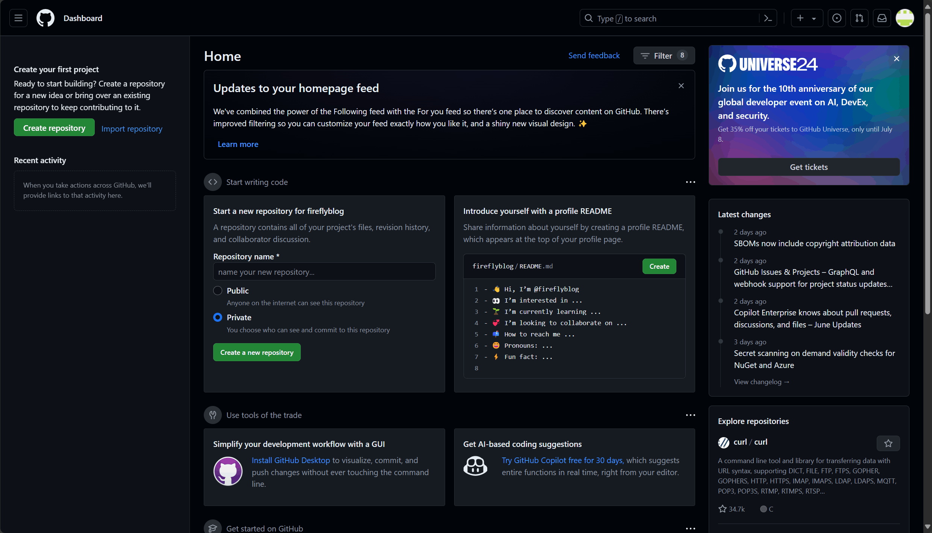
Task: Open options menu for Use tools section
Action: point(691,415)
